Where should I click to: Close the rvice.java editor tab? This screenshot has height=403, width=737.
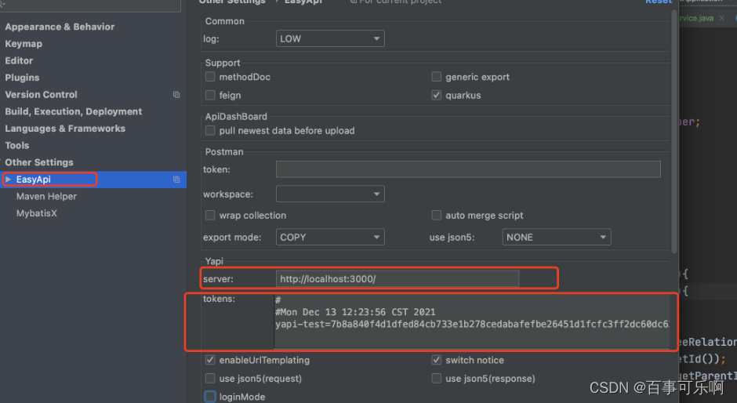pyautogui.click(x=722, y=18)
